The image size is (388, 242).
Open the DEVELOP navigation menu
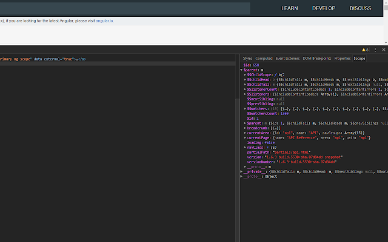coord(323,8)
